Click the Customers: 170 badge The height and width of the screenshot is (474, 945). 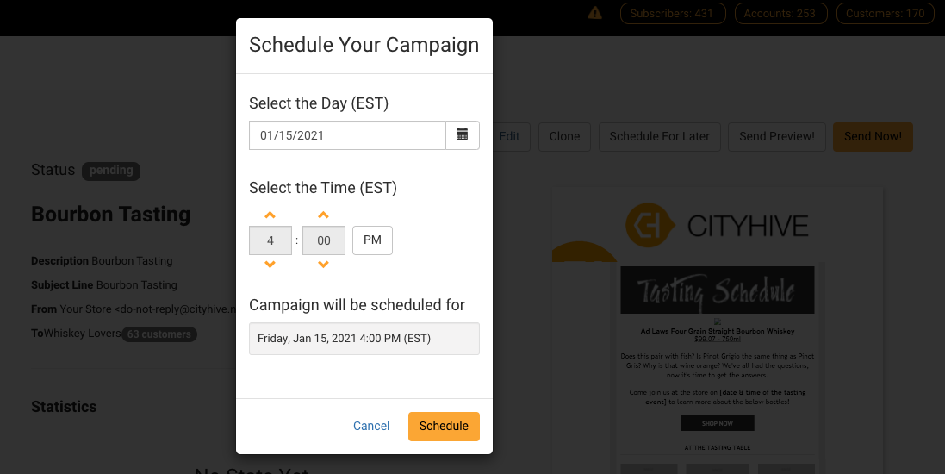(x=885, y=14)
